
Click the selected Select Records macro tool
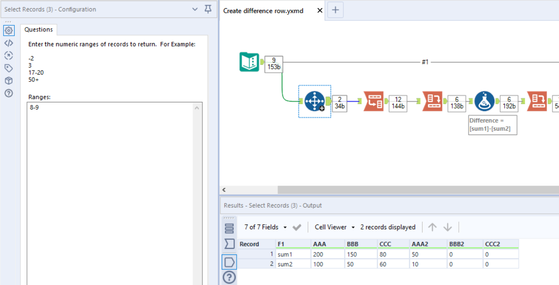tap(315, 101)
